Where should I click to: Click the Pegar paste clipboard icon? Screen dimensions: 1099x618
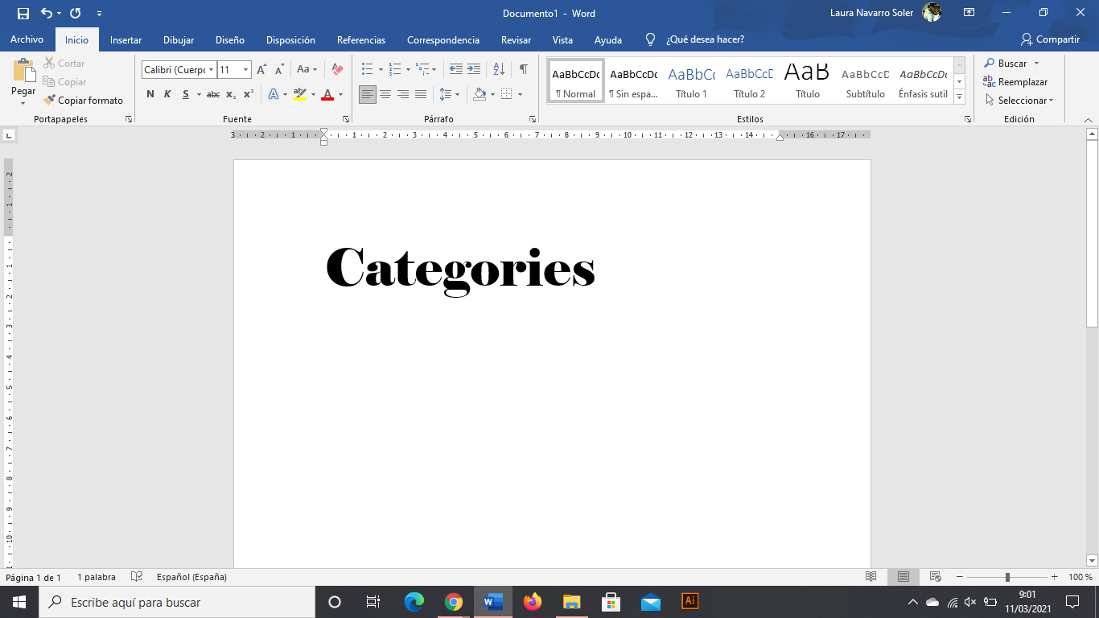(23, 72)
